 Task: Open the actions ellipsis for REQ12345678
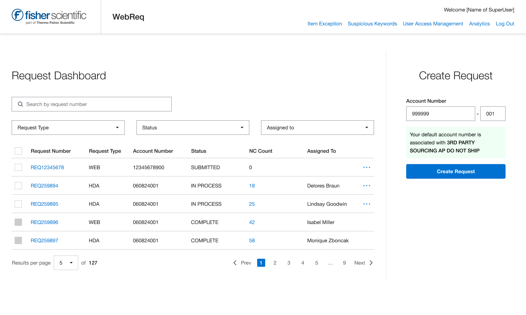click(x=366, y=167)
